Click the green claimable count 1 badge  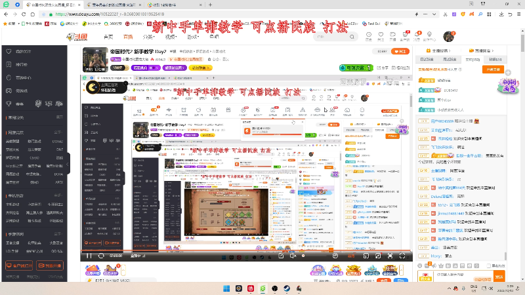point(356,68)
